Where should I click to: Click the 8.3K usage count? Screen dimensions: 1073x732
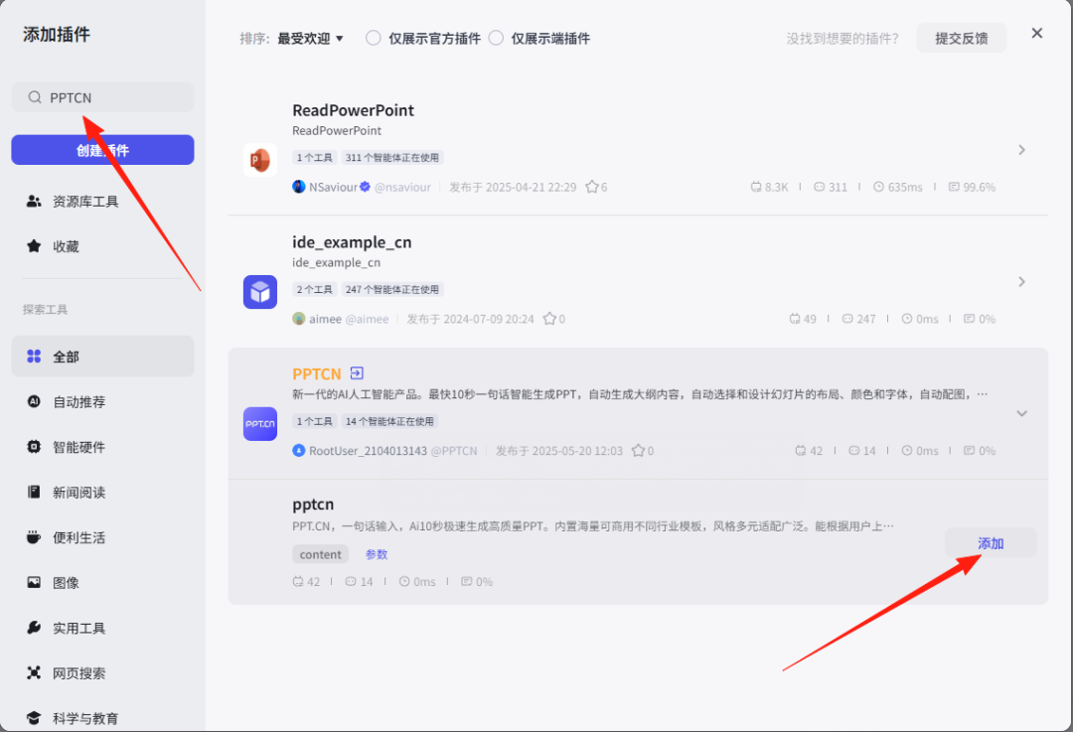[x=769, y=187]
